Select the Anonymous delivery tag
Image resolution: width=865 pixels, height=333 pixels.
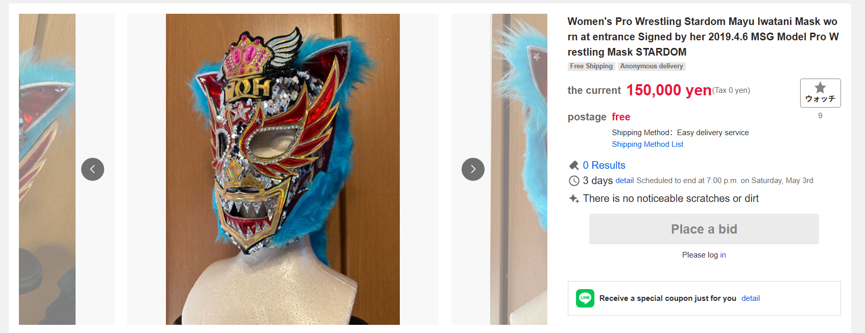click(x=652, y=66)
